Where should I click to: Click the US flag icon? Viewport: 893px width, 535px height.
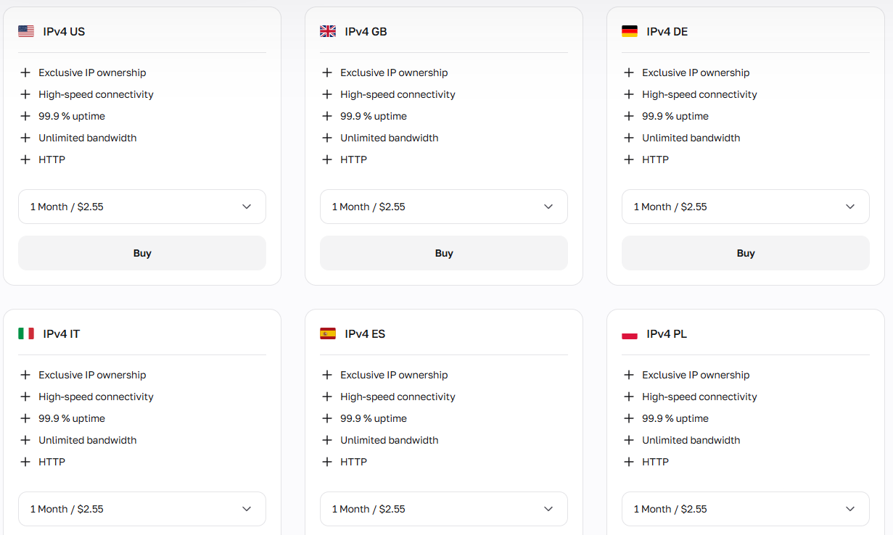(26, 31)
